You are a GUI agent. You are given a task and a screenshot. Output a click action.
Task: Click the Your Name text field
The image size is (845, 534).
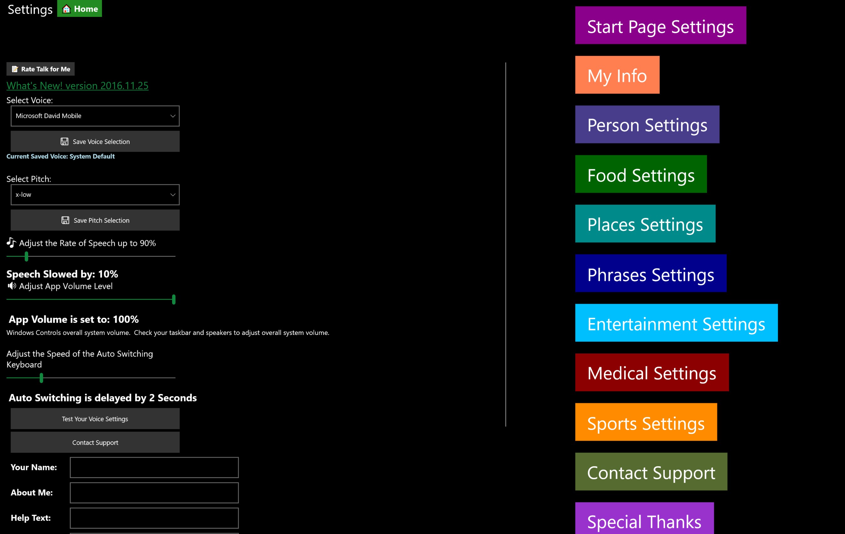tap(154, 467)
